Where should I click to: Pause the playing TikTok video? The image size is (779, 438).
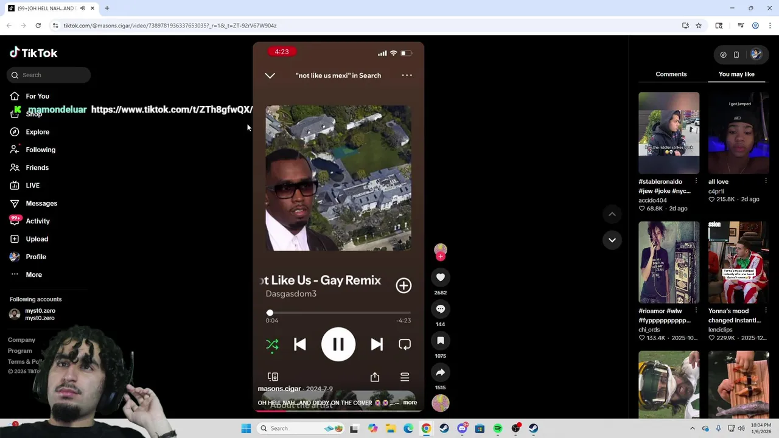point(338,345)
